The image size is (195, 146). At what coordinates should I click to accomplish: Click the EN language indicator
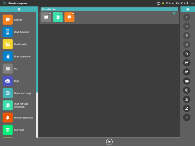(x=178, y=4)
